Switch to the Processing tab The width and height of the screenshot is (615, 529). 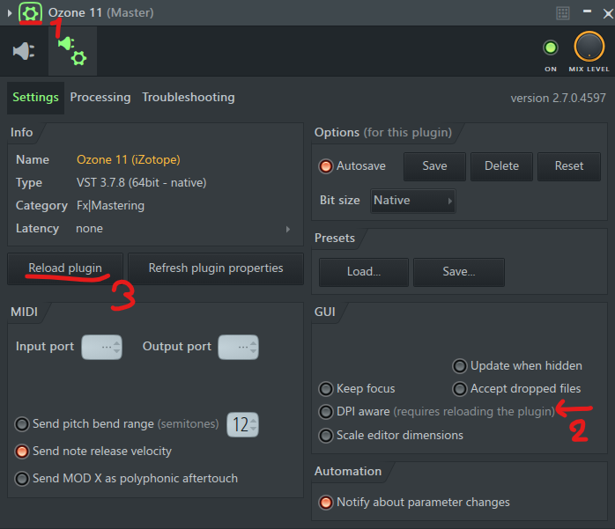(100, 97)
